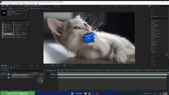Open the Full resolution dropdown
The image size is (169, 95).
[x=40, y=65]
